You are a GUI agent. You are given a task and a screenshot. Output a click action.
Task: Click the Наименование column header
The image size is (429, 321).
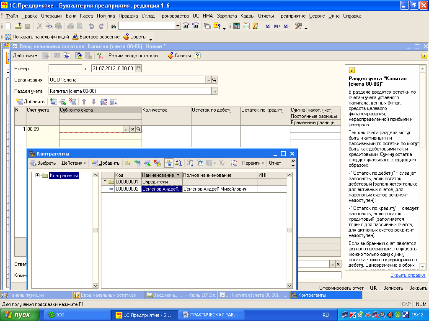tap(161, 175)
